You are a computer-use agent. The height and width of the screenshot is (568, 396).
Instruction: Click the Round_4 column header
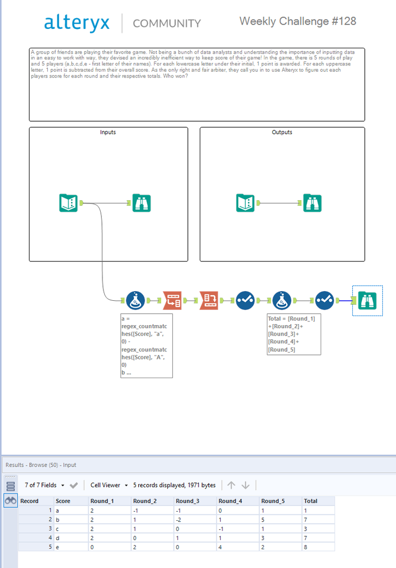[x=238, y=501]
